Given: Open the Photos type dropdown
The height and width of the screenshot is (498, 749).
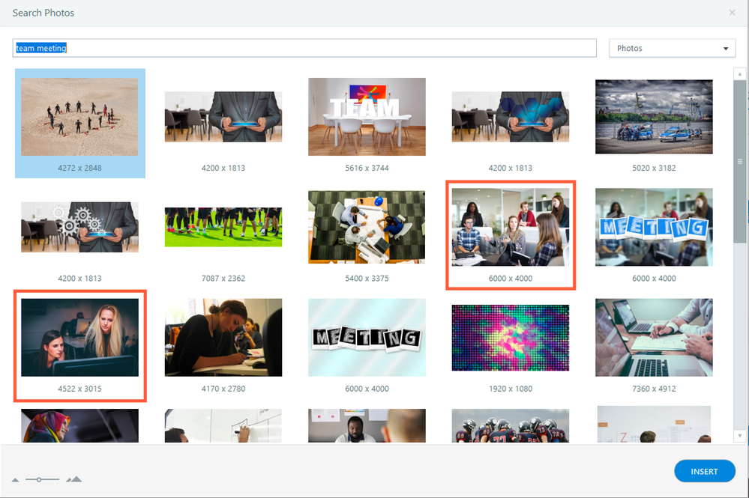Looking at the screenshot, I should pyautogui.click(x=672, y=48).
